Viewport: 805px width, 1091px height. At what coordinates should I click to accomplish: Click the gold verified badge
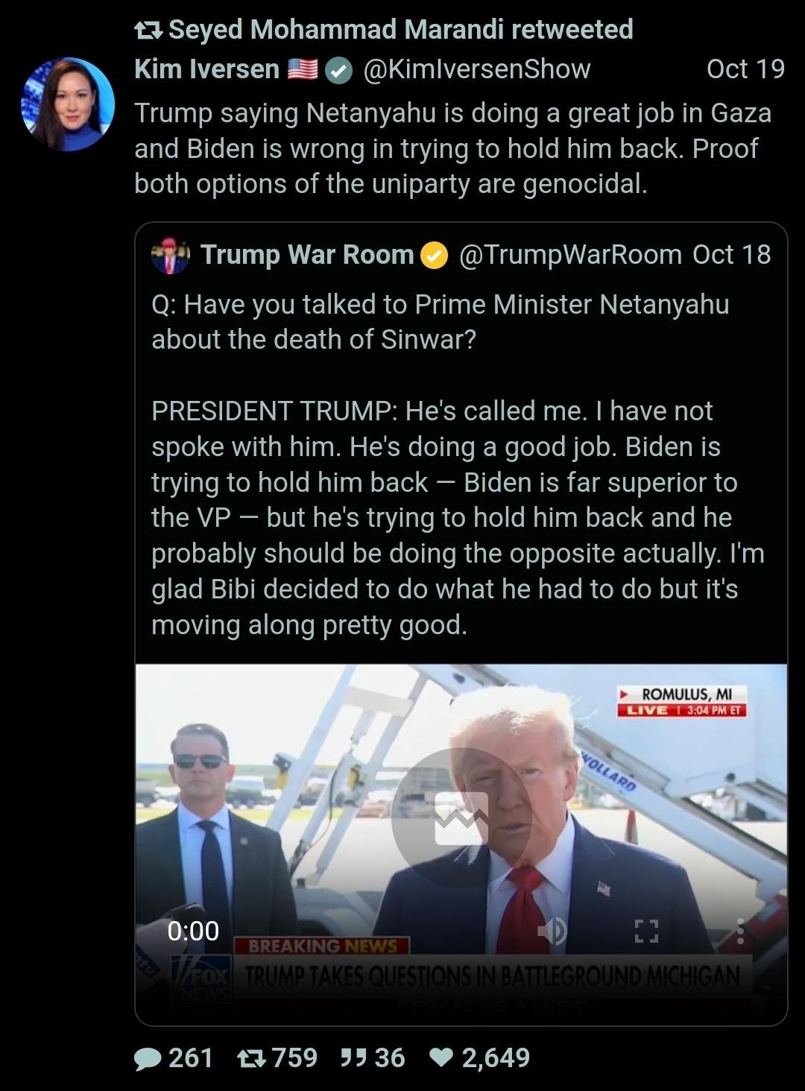[x=435, y=256]
